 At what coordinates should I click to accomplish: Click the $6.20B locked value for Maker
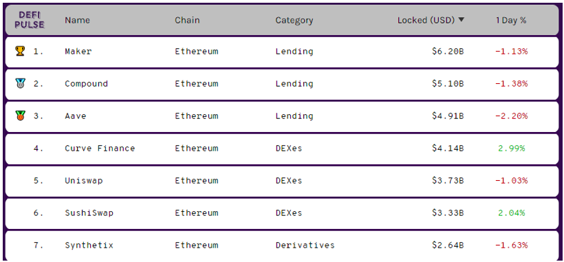pyautogui.click(x=448, y=51)
